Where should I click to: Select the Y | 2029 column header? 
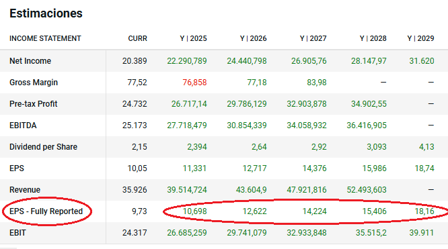(421, 38)
